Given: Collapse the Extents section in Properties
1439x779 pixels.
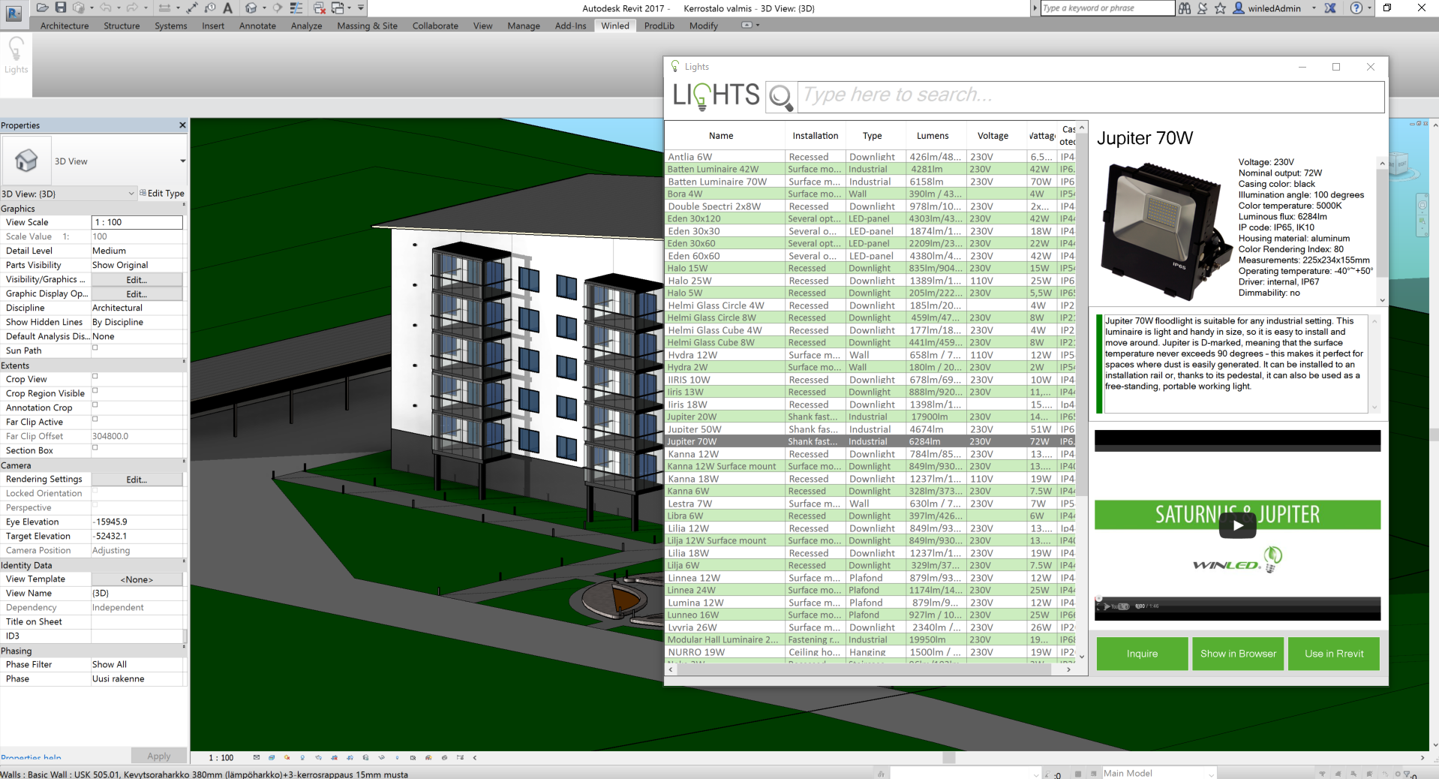Looking at the screenshot, I should [184, 362].
